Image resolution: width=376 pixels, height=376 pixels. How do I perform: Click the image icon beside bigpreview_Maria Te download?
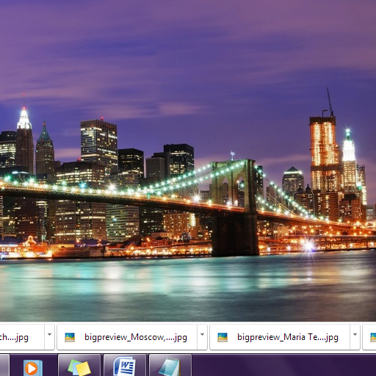[x=223, y=337]
